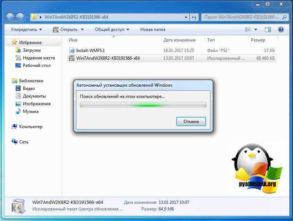Click the Загрузки folder icon
293x221 pixels.
click(x=18, y=50)
